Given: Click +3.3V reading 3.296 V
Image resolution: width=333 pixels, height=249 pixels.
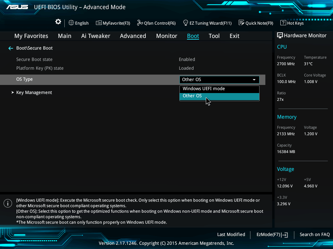Looking at the screenshot, I should click(284, 204).
